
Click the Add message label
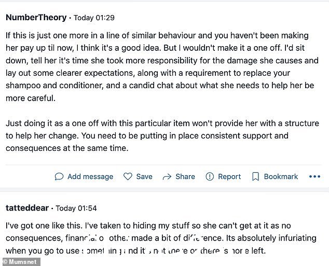(x=90, y=176)
